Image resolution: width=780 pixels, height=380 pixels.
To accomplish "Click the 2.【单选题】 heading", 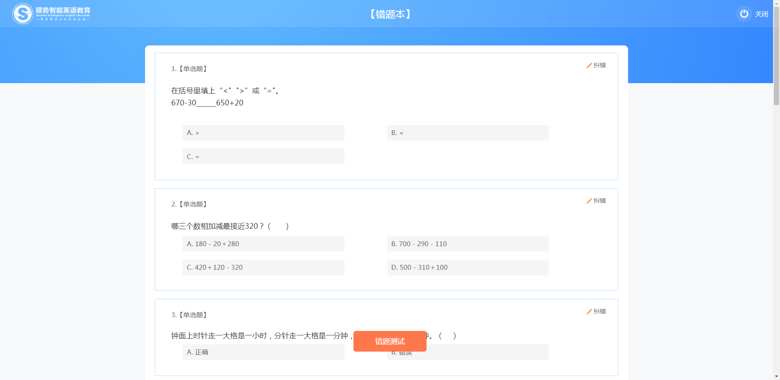I will (190, 204).
